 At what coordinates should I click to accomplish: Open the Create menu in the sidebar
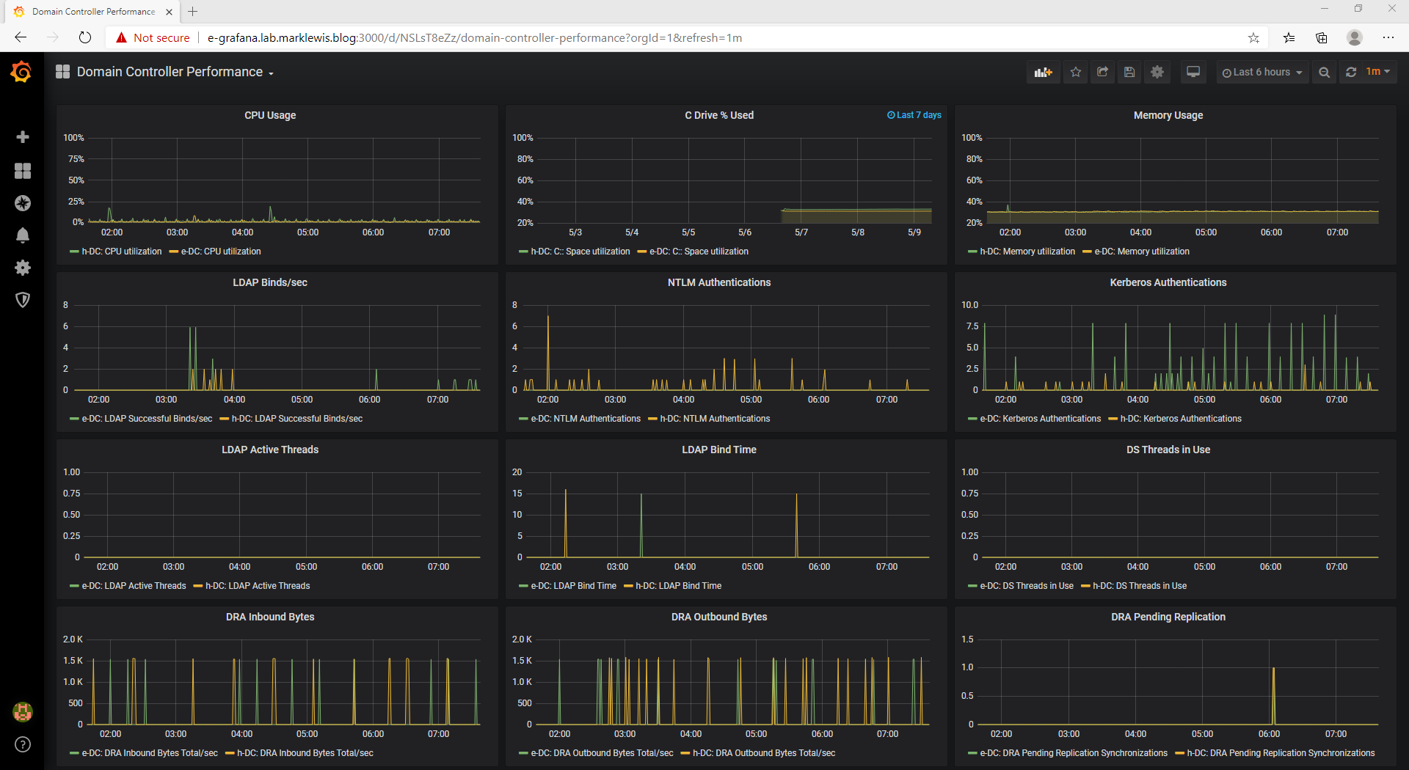pyautogui.click(x=23, y=136)
